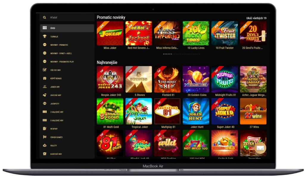This screenshot has height=178, width=305.
Task: Select the Aztec Jaguar Megaways tile
Action: coord(253,79)
